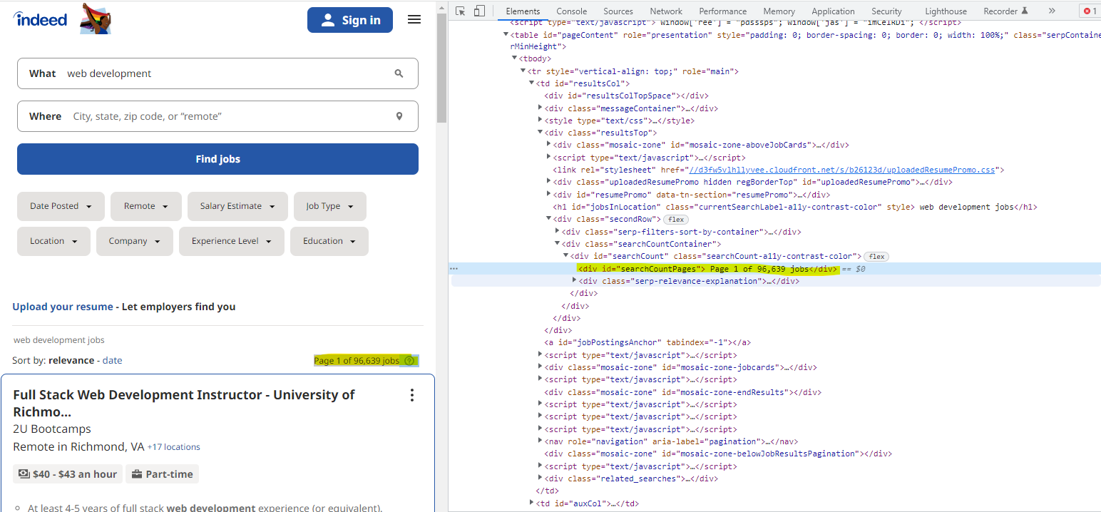The width and height of the screenshot is (1101, 512).
Task: Switch to the Console tab
Action: (x=572, y=11)
